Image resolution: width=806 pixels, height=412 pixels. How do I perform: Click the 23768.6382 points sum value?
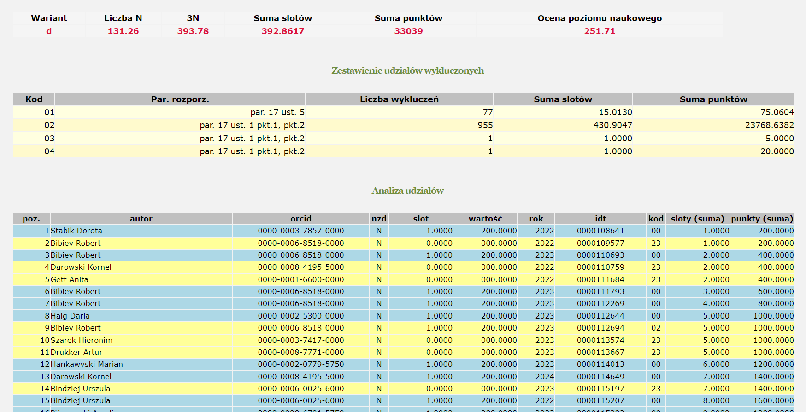[769, 125]
